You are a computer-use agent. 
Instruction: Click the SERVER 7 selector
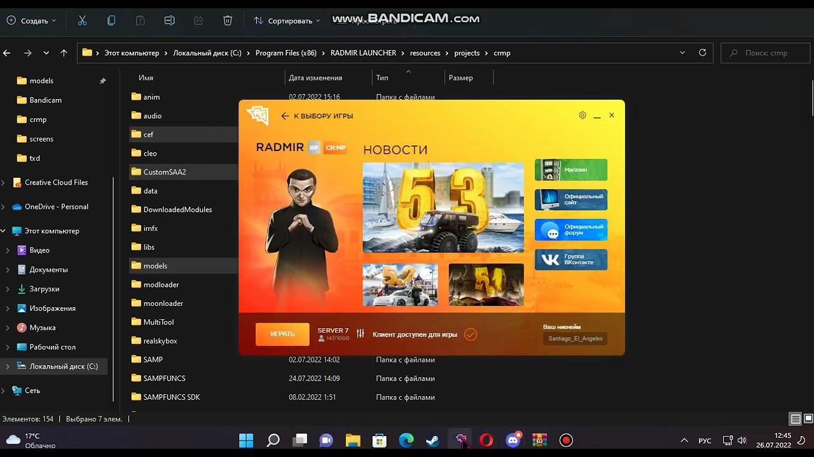coord(333,334)
